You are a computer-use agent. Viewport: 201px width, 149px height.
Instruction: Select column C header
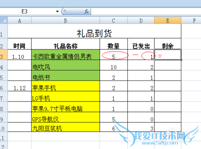[114, 21]
